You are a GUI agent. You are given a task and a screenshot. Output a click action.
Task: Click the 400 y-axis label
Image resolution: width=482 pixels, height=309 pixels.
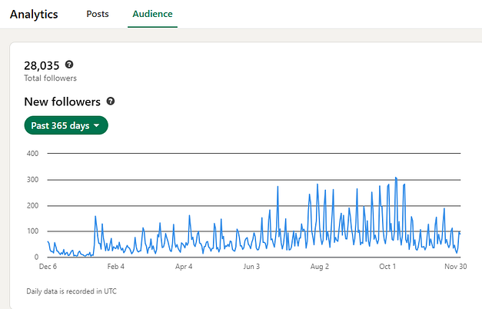[32, 154]
